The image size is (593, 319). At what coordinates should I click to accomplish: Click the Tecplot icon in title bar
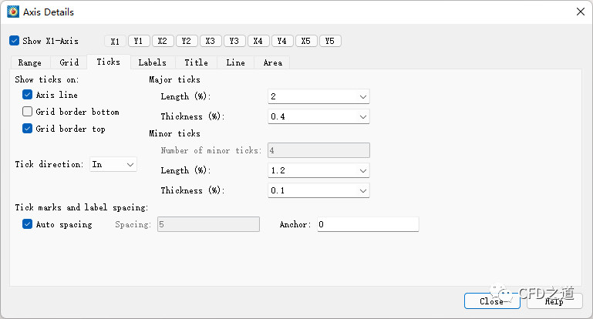tap(13, 12)
